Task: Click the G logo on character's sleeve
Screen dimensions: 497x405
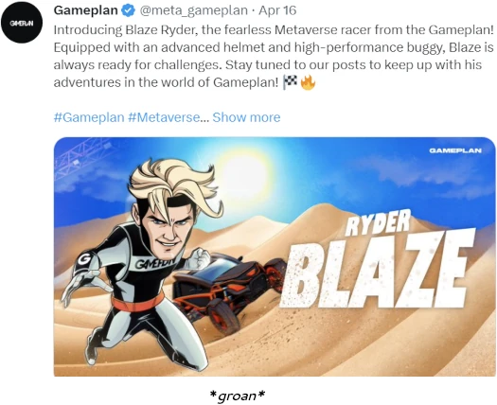Action: [84, 260]
